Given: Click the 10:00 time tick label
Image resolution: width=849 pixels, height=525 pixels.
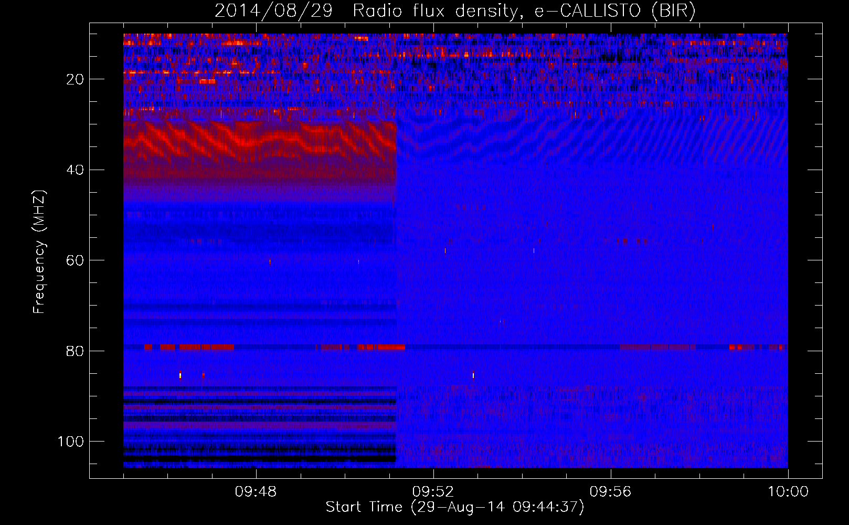Looking at the screenshot, I should pyautogui.click(x=788, y=492).
